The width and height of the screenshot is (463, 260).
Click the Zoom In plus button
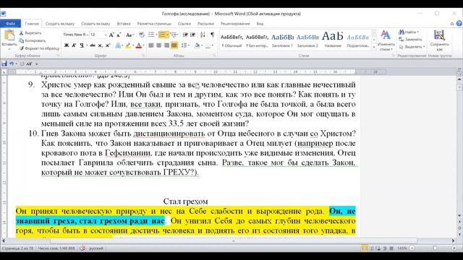pyautogui.click(x=454, y=248)
